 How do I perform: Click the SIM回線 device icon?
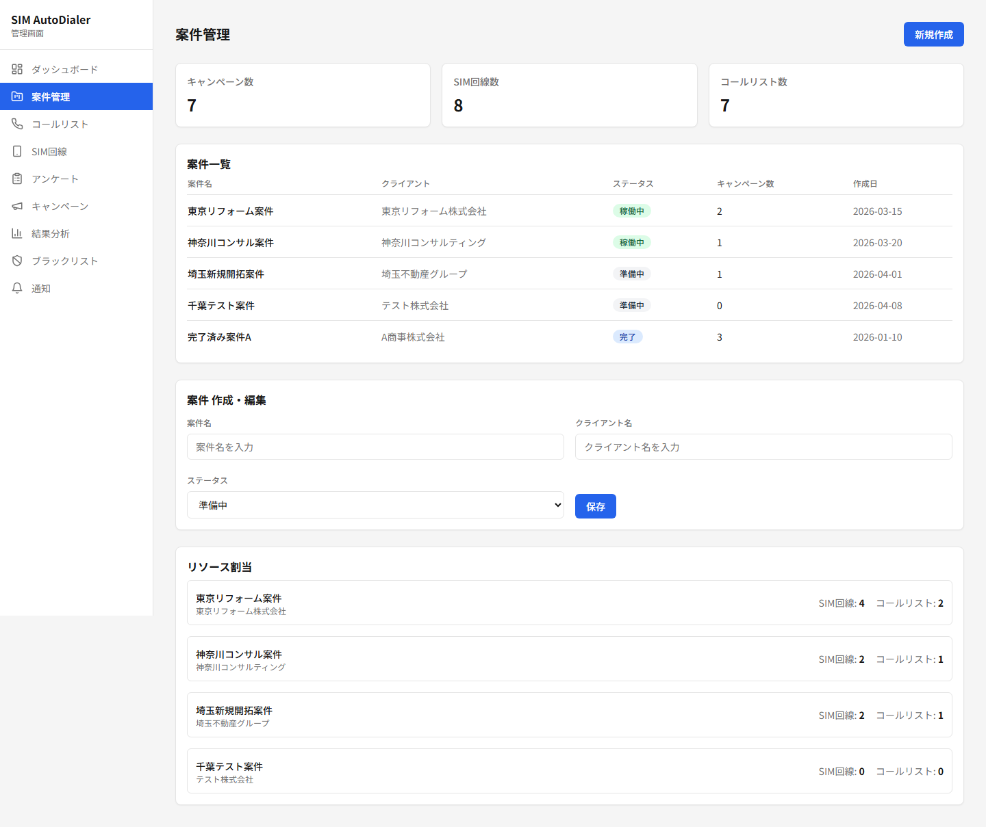point(17,151)
